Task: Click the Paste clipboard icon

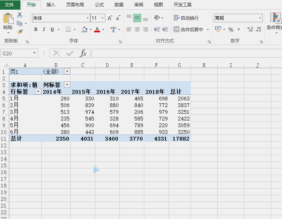Action: coord(8,18)
